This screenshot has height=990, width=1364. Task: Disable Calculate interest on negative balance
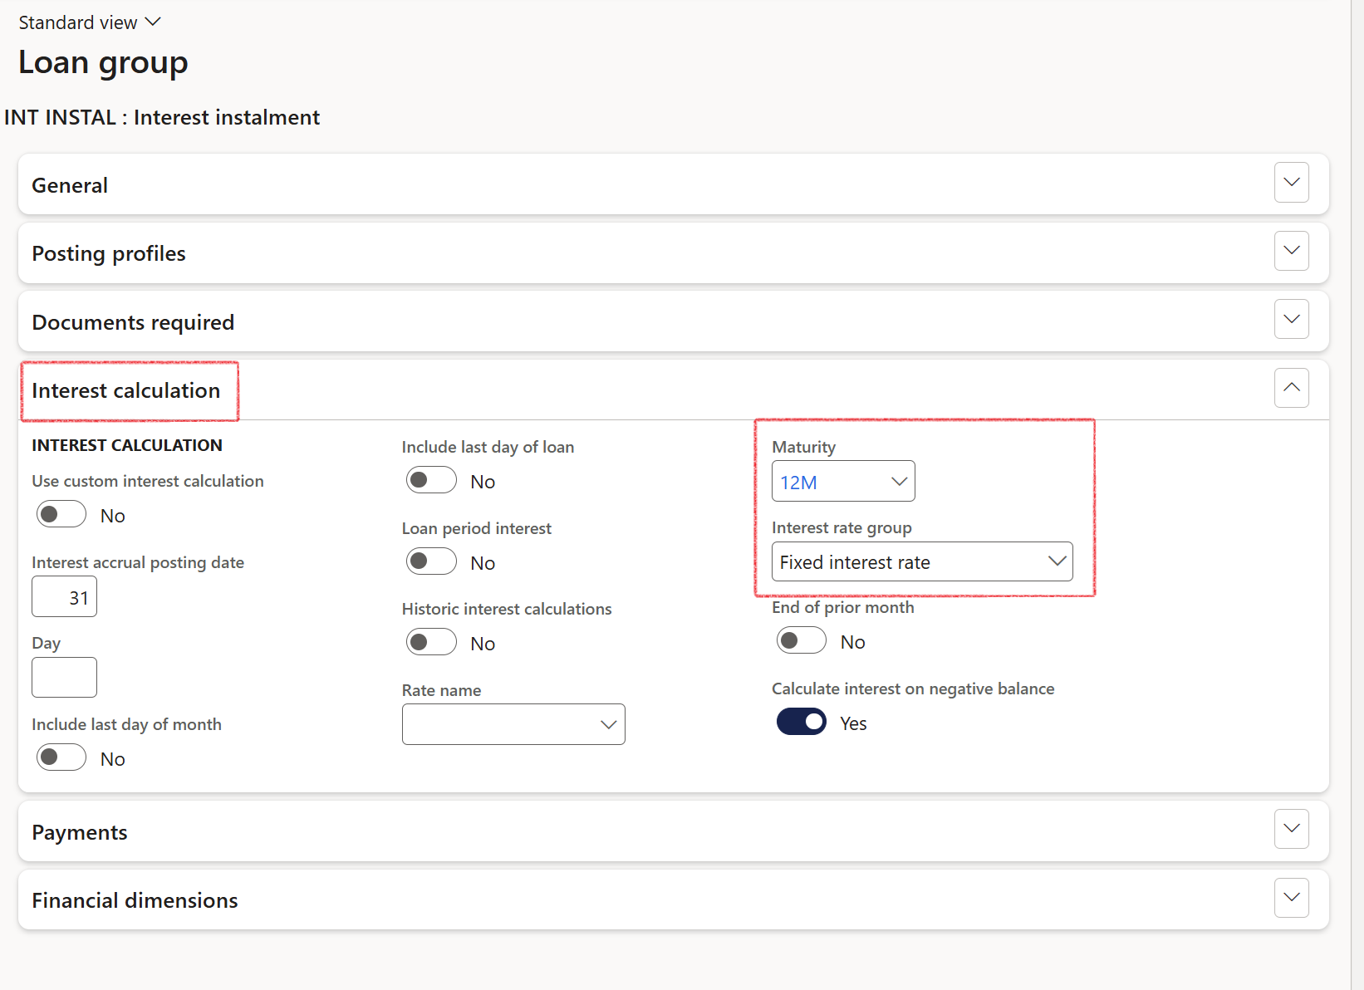pyautogui.click(x=802, y=722)
